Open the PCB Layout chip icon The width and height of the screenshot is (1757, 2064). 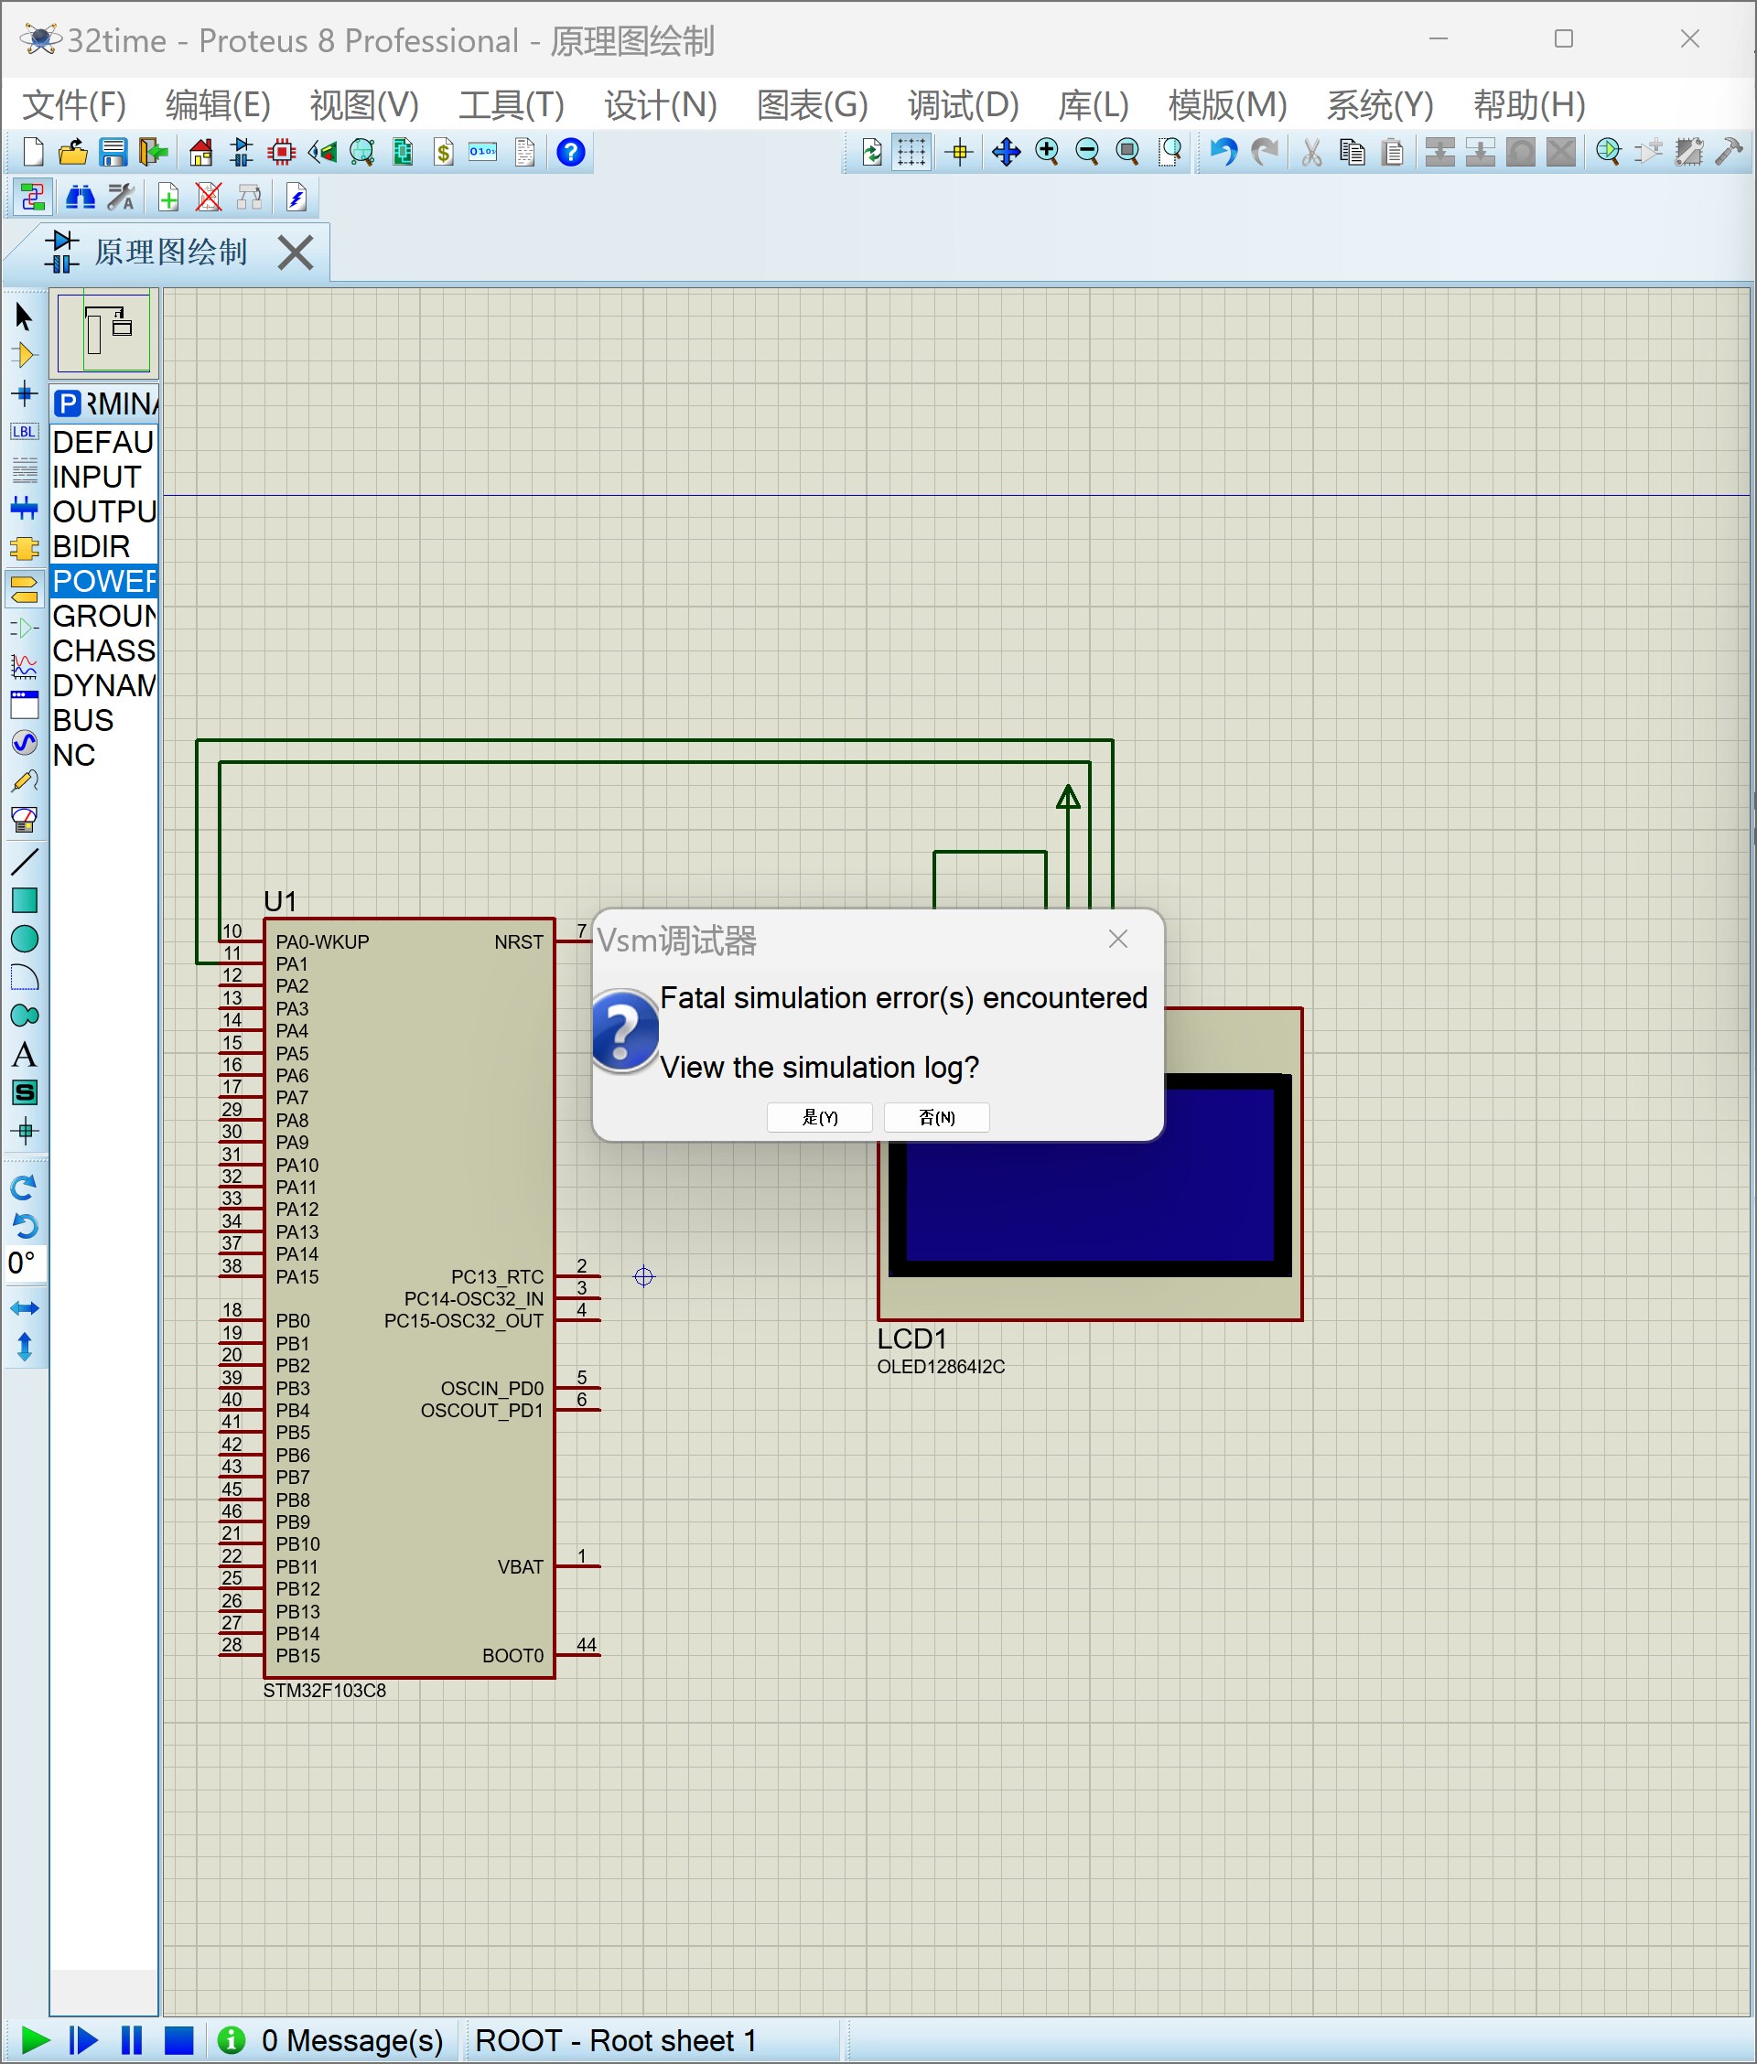[x=282, y=153]
